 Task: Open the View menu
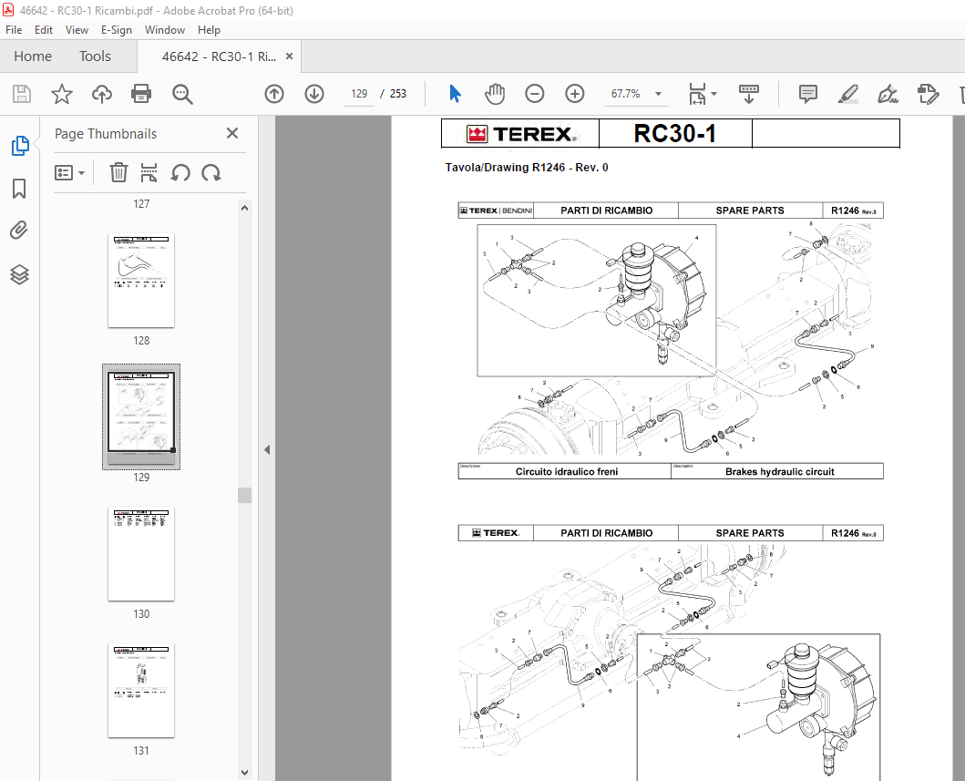(77, 29)
